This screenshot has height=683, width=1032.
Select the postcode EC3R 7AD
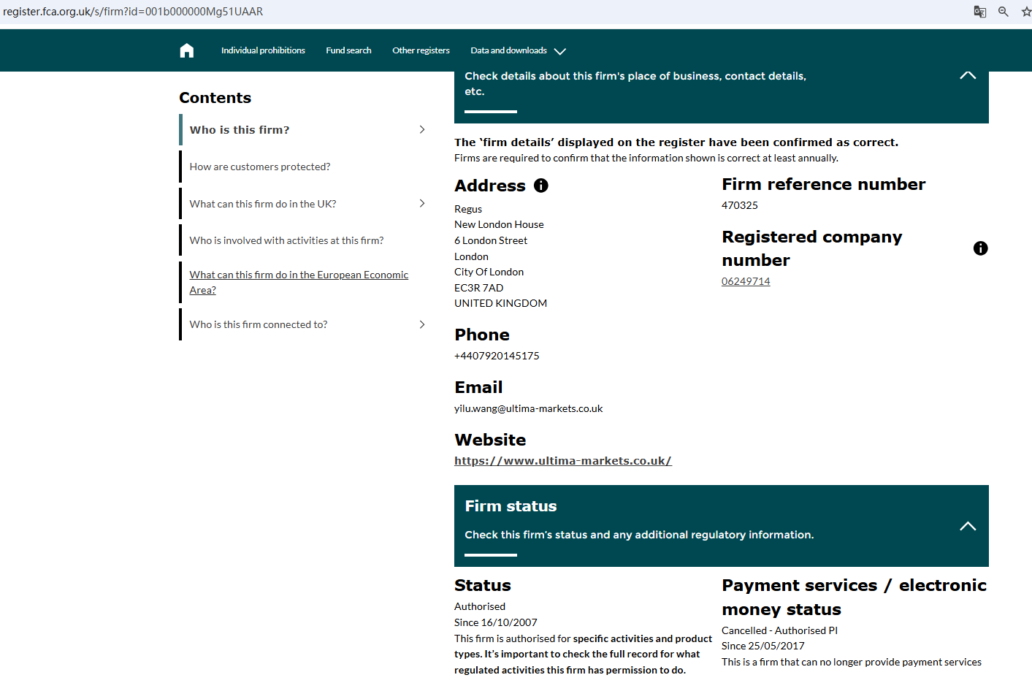[479, 288]
